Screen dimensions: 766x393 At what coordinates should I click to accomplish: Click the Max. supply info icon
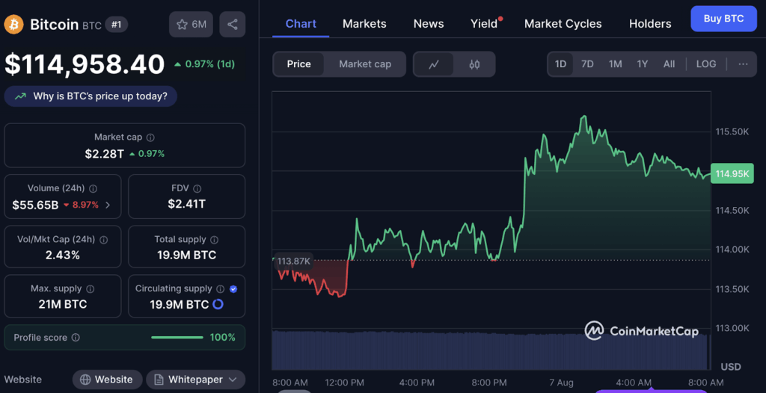click(90, 289)
